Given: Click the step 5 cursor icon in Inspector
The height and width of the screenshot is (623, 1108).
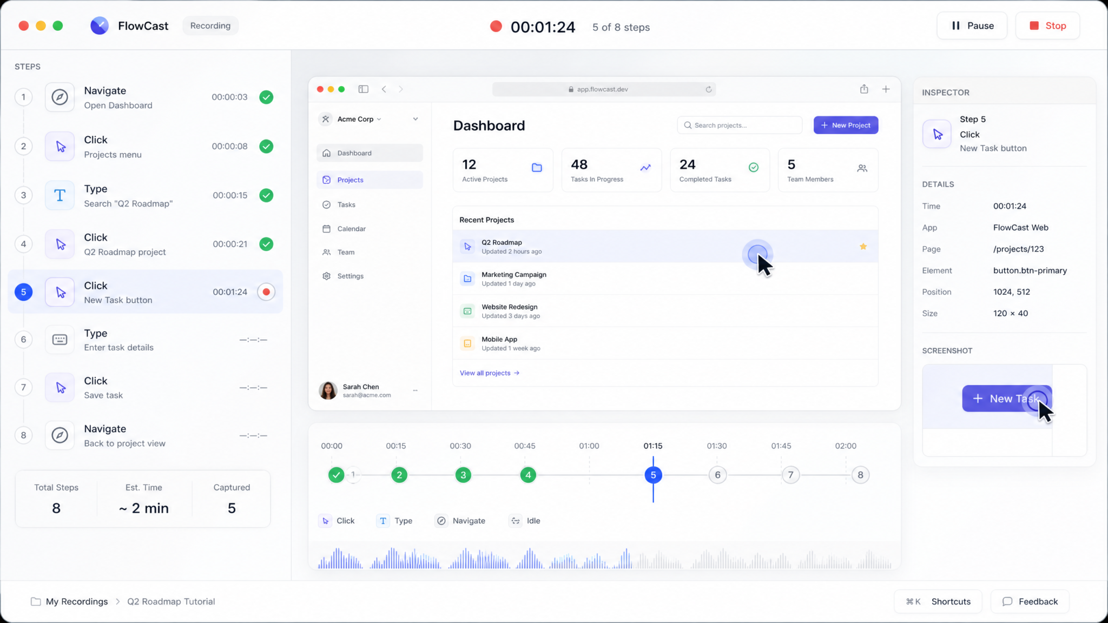Looking at the screenshot, I should (x=937, y=134).
